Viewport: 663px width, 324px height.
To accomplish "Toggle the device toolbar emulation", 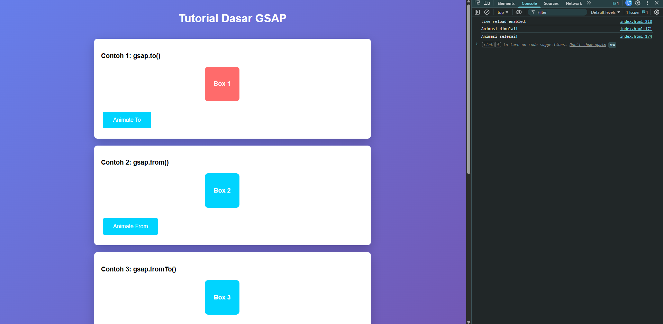I will [487, 3].
